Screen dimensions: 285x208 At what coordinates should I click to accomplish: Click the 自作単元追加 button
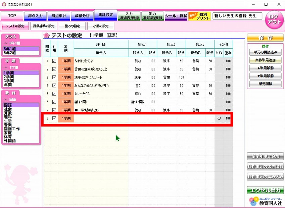tap(266, 60)
